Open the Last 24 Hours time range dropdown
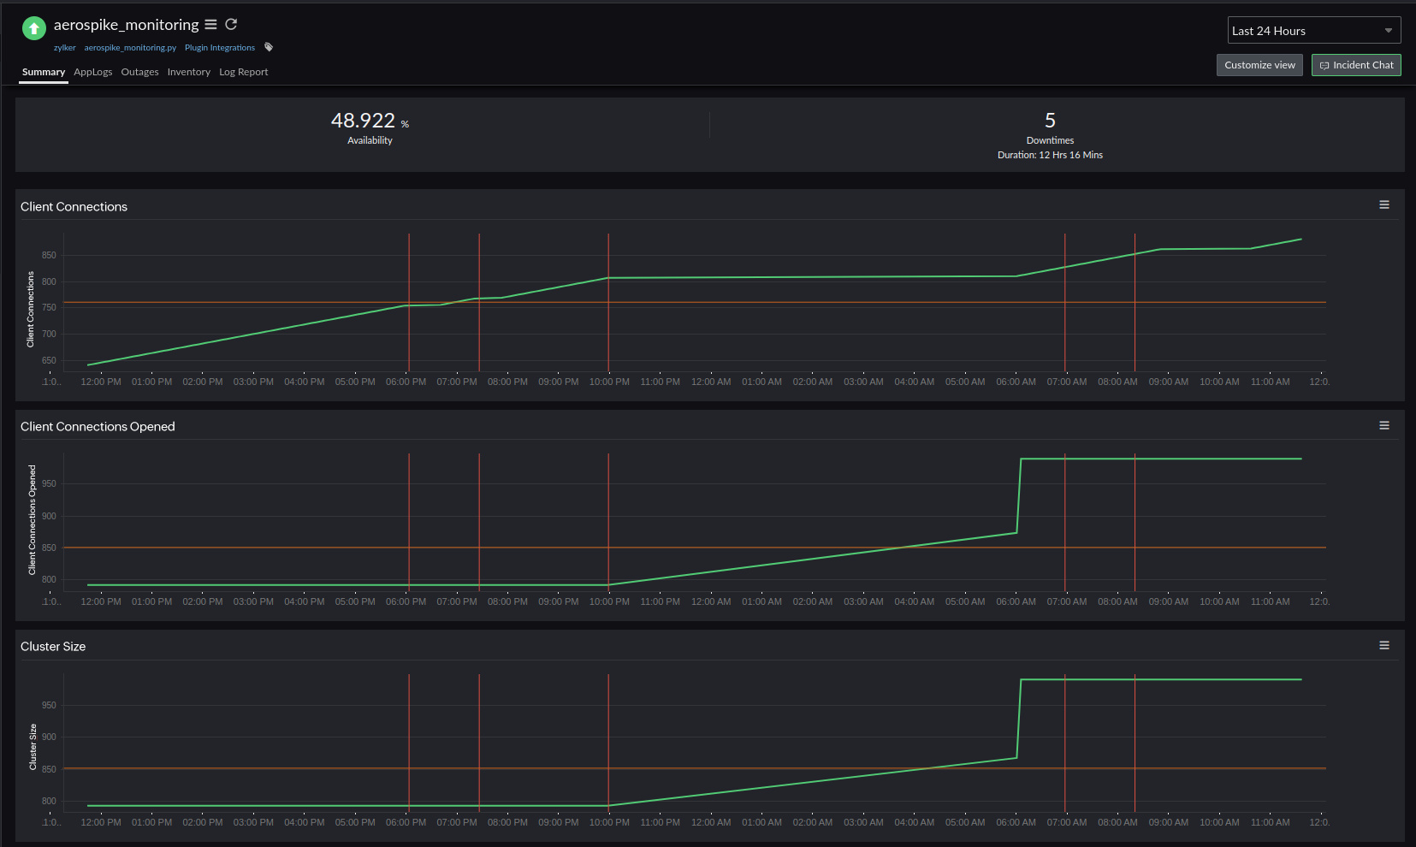The height and width of the screenshot is (847, 1416). click(1314, 31)
